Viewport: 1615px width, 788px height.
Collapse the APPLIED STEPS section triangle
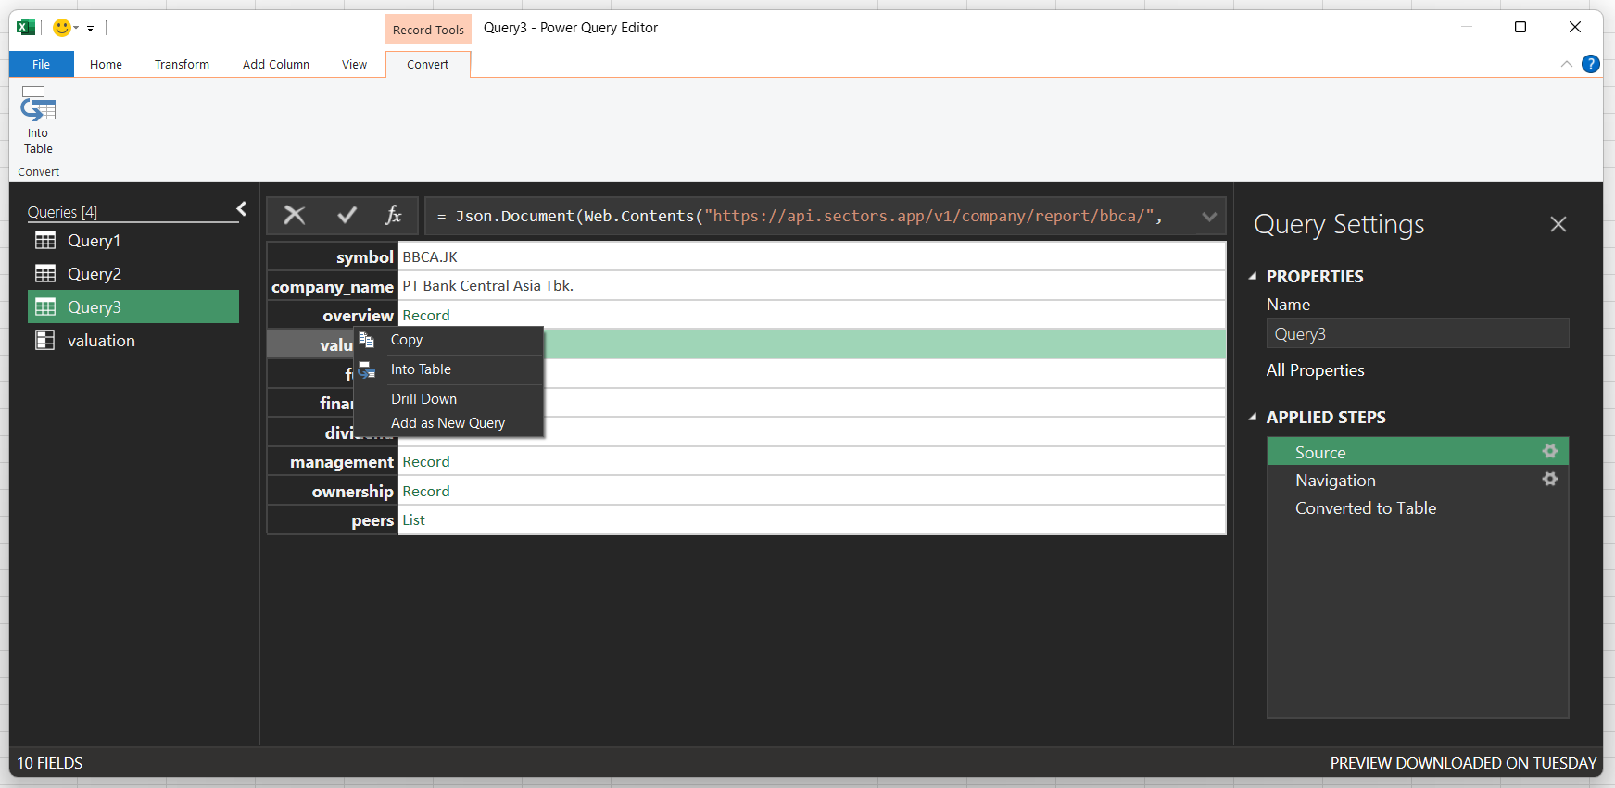1253,417
